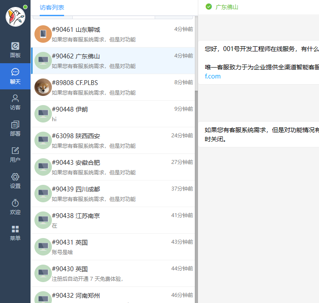Switch to the 访客列表 tab
The image size is (319, 303).
pyautogui.click(x=52, y=7)
